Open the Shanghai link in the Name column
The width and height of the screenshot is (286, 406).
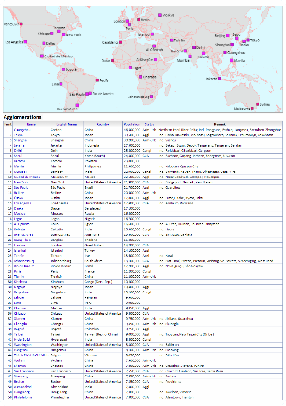coord(20,140)
